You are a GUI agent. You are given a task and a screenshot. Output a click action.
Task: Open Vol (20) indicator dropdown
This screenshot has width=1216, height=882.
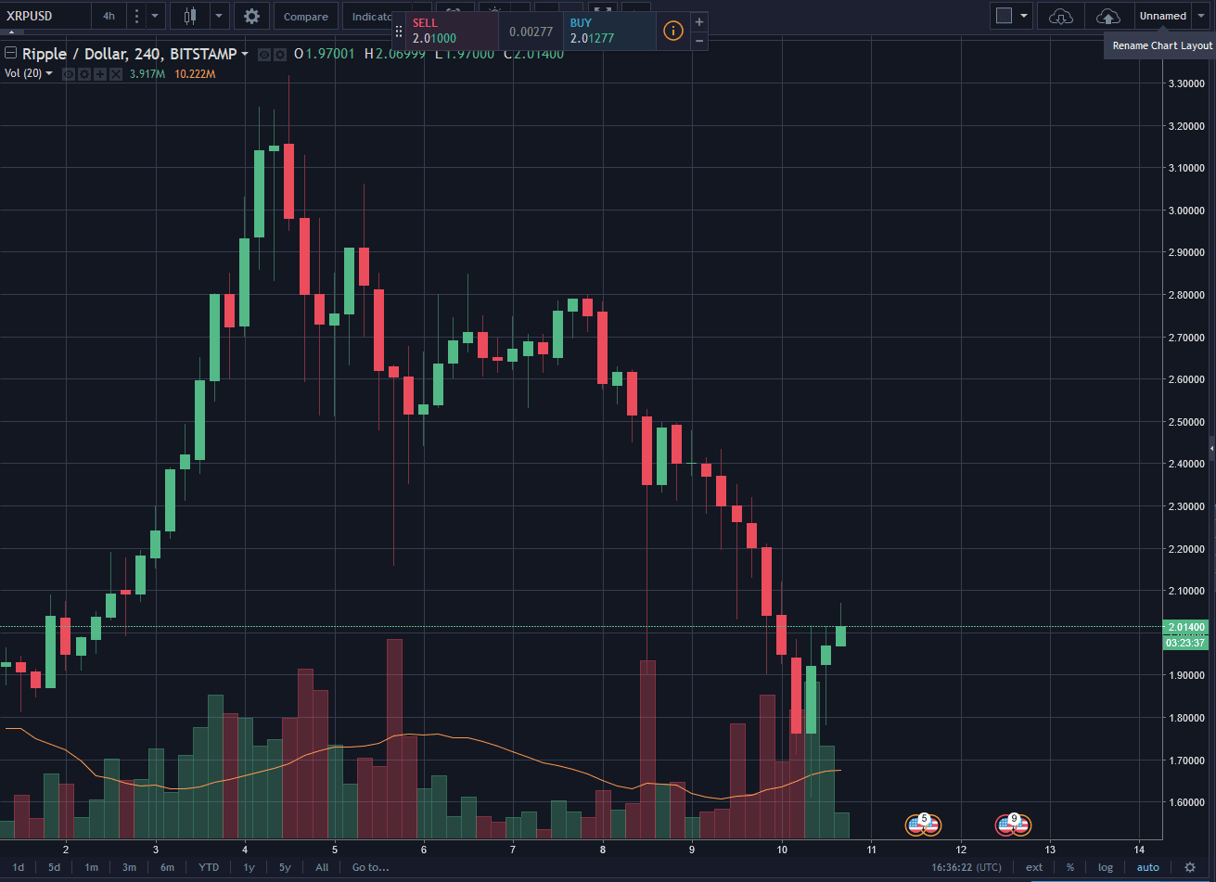49,73
